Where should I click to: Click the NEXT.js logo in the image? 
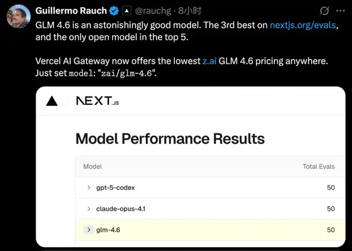coord(96,101)
